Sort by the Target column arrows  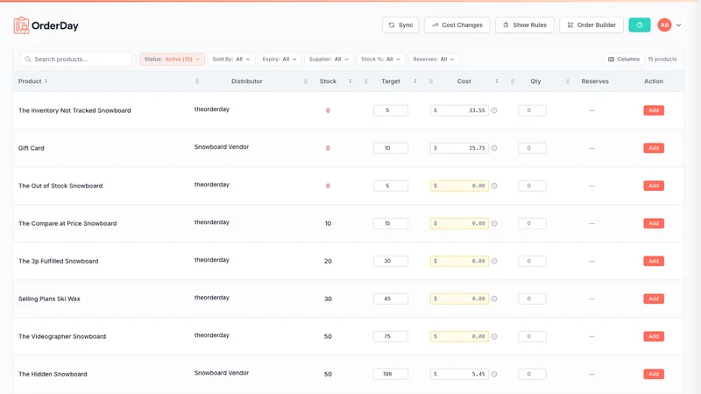(x=415, y=81)
